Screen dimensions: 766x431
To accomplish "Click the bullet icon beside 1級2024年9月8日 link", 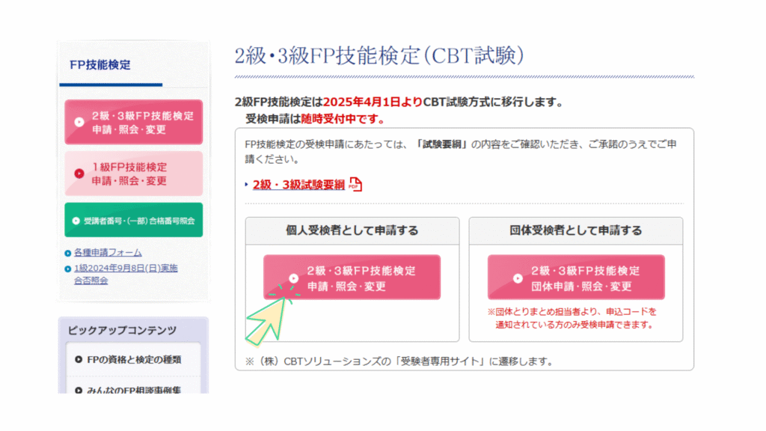I will [x=68, y=268].
